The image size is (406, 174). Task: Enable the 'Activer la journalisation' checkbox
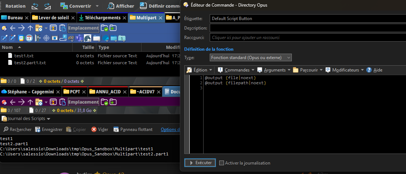(x=221, y=163)
